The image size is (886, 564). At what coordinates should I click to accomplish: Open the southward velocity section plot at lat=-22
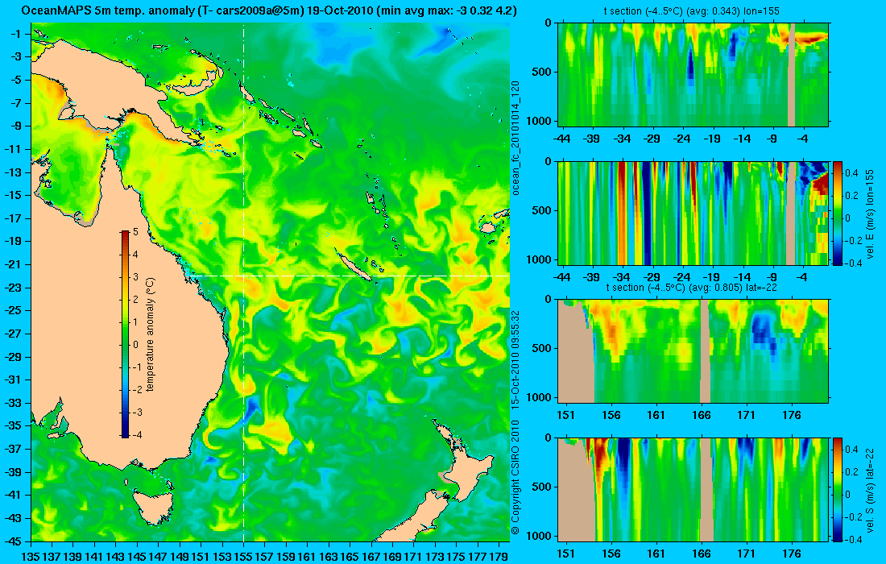(693, 489)
